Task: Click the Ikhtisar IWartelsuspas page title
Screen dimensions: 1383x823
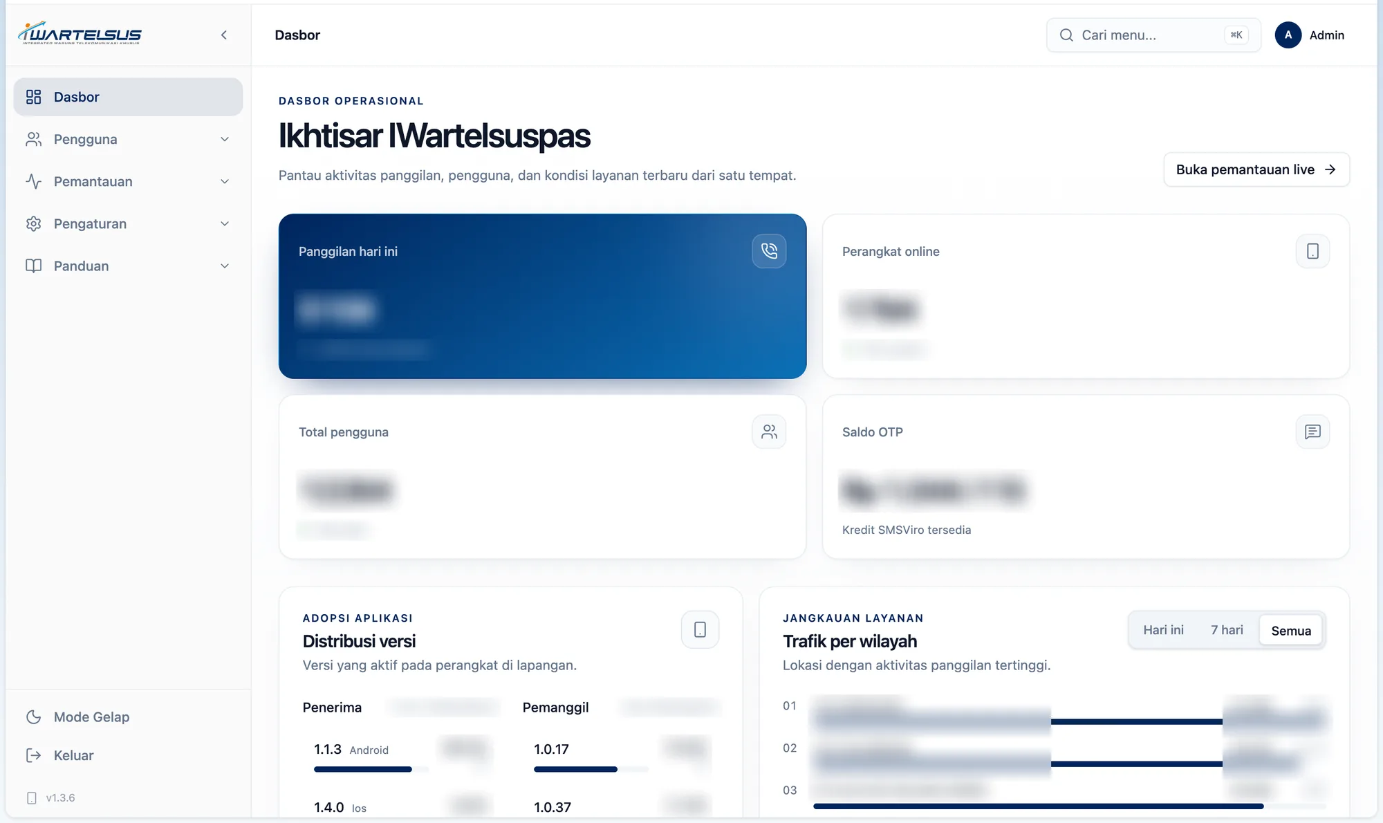Action: pyautogui.click(x=434, y=136)
